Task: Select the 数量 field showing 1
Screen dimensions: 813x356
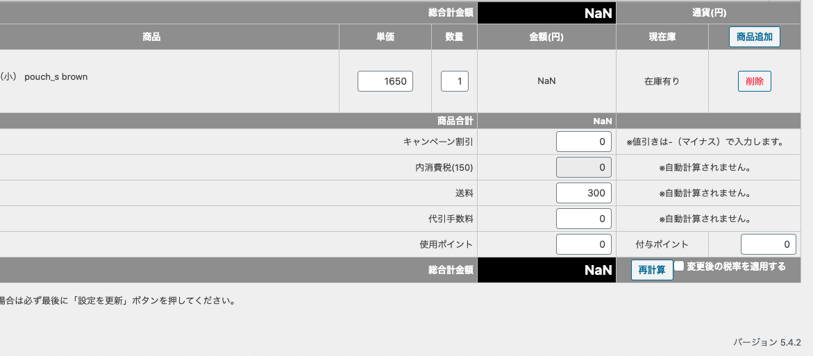Action: pyautogui.click(x=455, y=81)
